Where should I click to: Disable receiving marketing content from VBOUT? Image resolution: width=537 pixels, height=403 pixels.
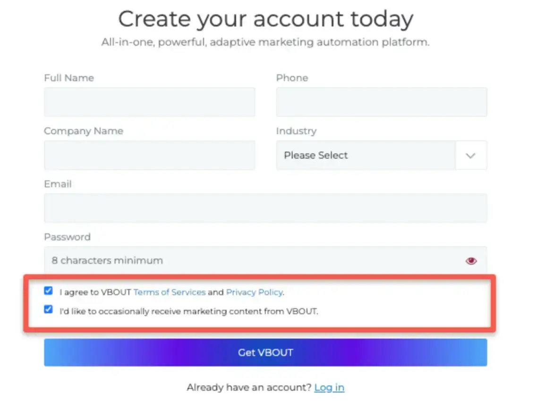48,309
